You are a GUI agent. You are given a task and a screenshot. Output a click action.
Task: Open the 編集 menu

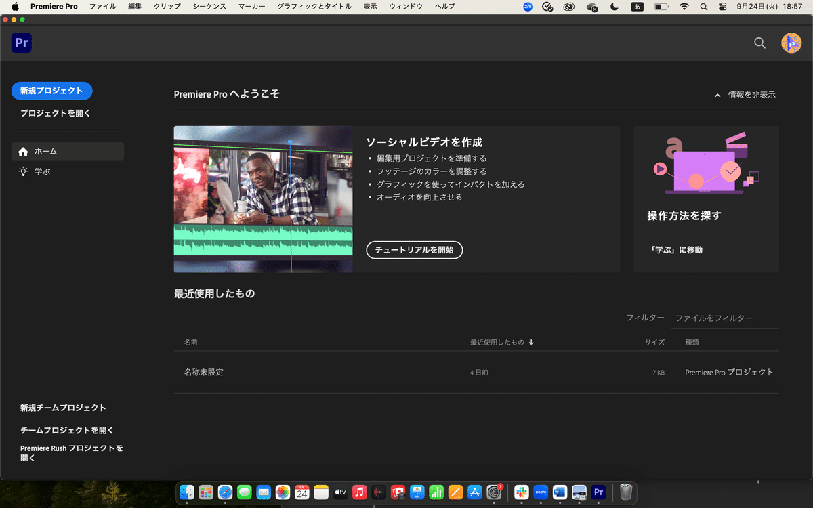135,7
